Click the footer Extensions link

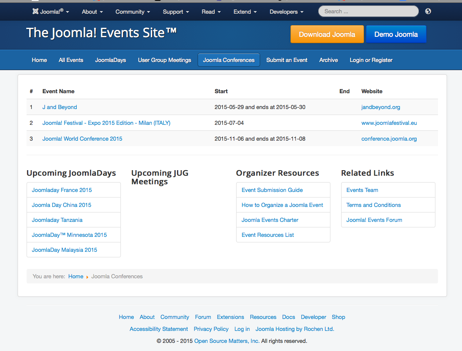[231, 317]
